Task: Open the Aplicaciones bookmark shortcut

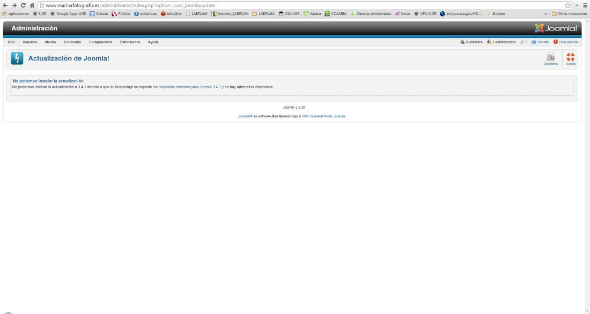Action: point(16,13)
